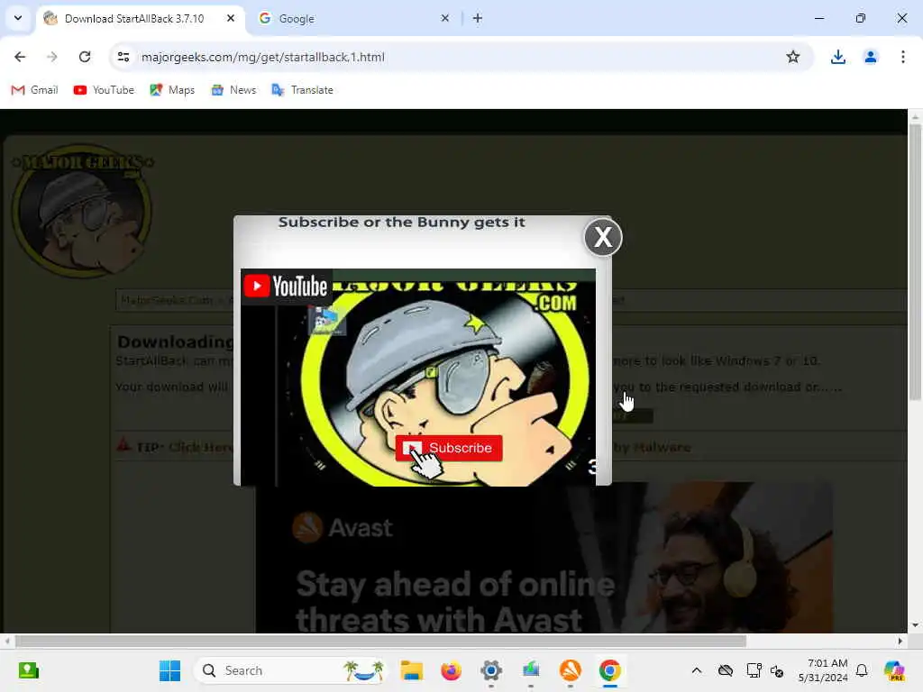Open the notification bell in the tray

click(x=862, y=670)
